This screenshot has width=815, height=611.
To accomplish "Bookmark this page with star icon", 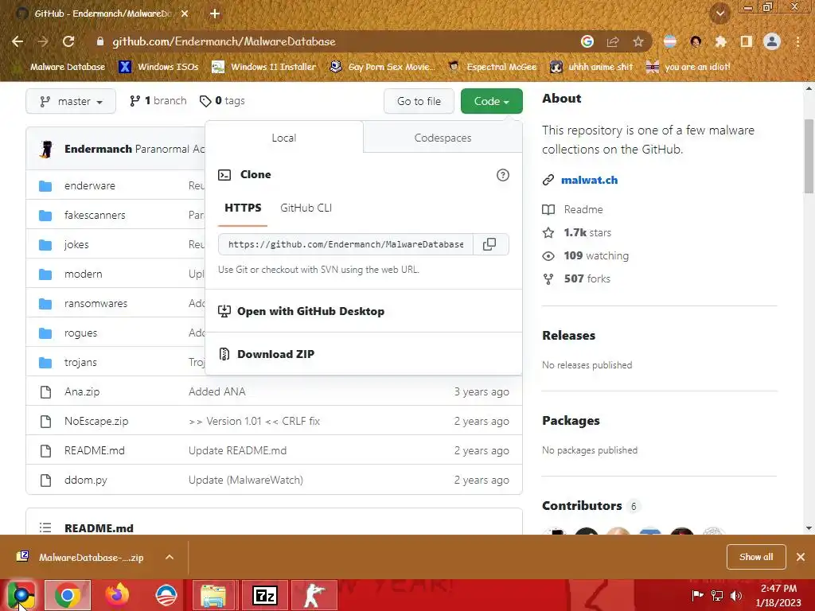I will [638, 41].
